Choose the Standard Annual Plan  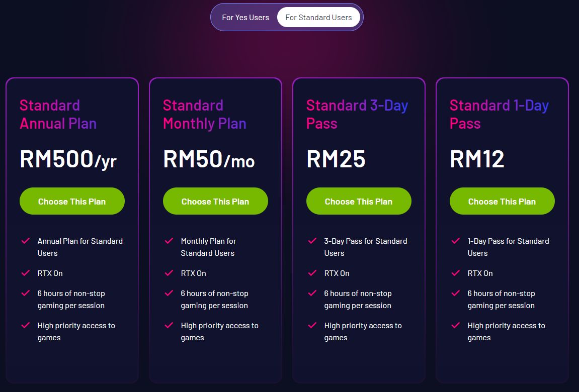(x=72, y=201)
